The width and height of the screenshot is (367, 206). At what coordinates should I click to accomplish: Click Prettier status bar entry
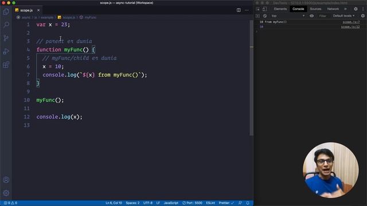point(227,203)
